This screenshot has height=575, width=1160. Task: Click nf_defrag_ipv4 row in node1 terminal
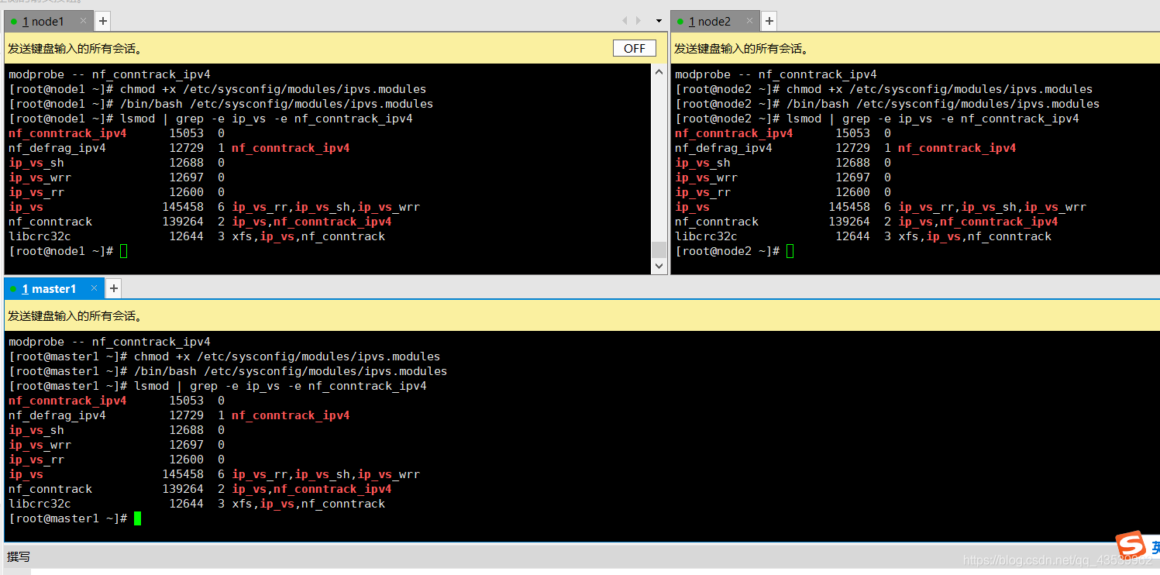[179, 148]
